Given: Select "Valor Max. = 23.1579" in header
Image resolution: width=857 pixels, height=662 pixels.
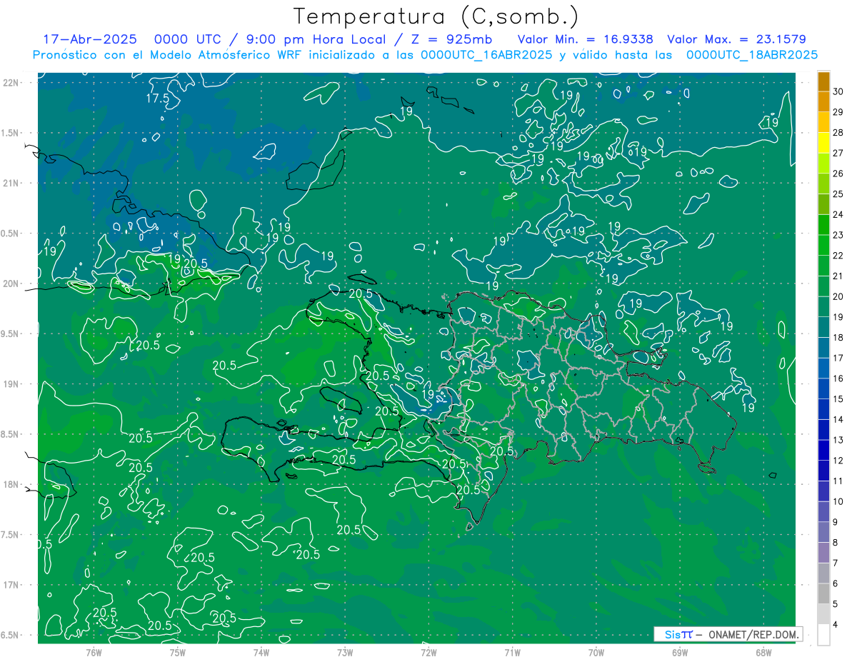Looking at the screenshot, I should coord(737,39).
